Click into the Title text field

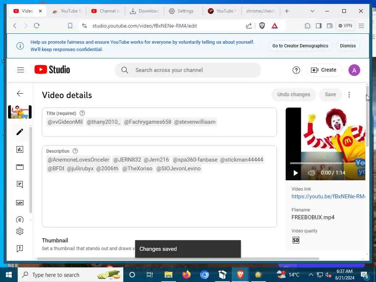click(159, 122)
